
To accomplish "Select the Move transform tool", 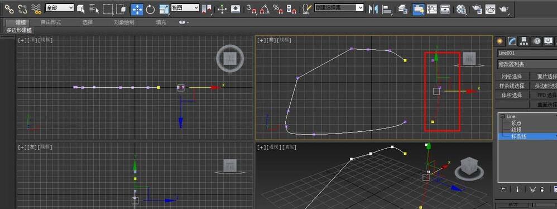I will click(x=137, y=9).
